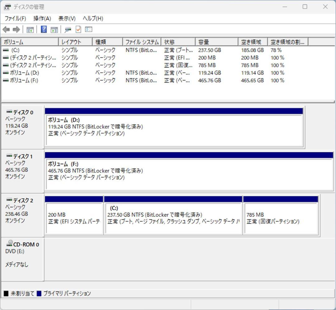Screen dimensions: 336x310
Task: Click the Back navigation arrow icon
Action: [x=6, y=30]
